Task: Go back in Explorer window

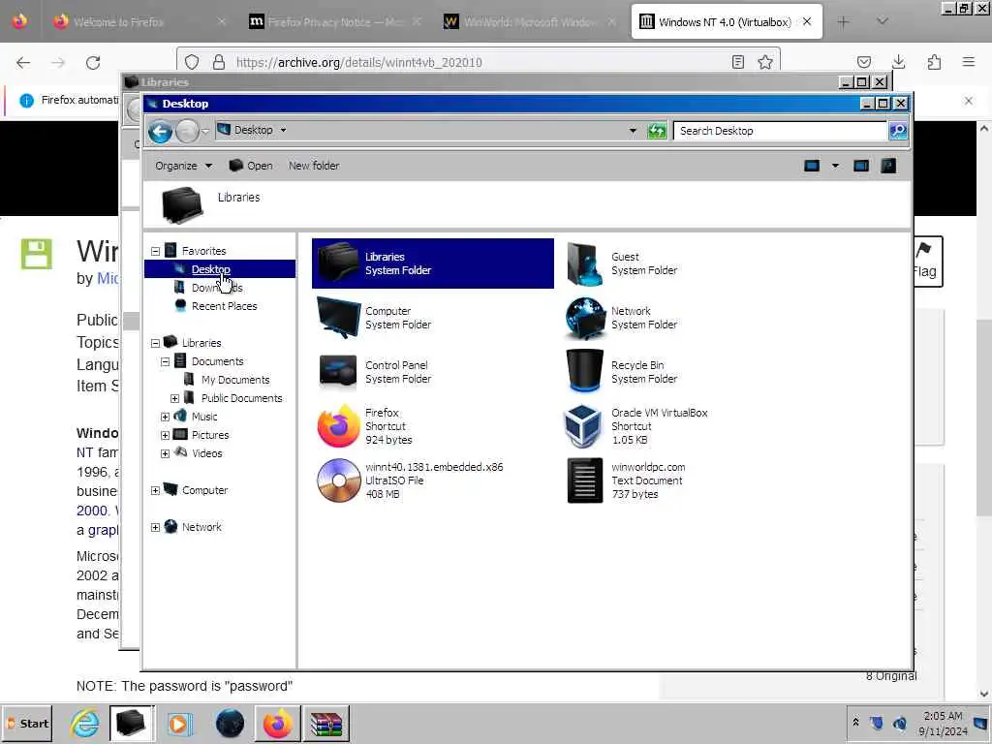Action: click(160, 131)
